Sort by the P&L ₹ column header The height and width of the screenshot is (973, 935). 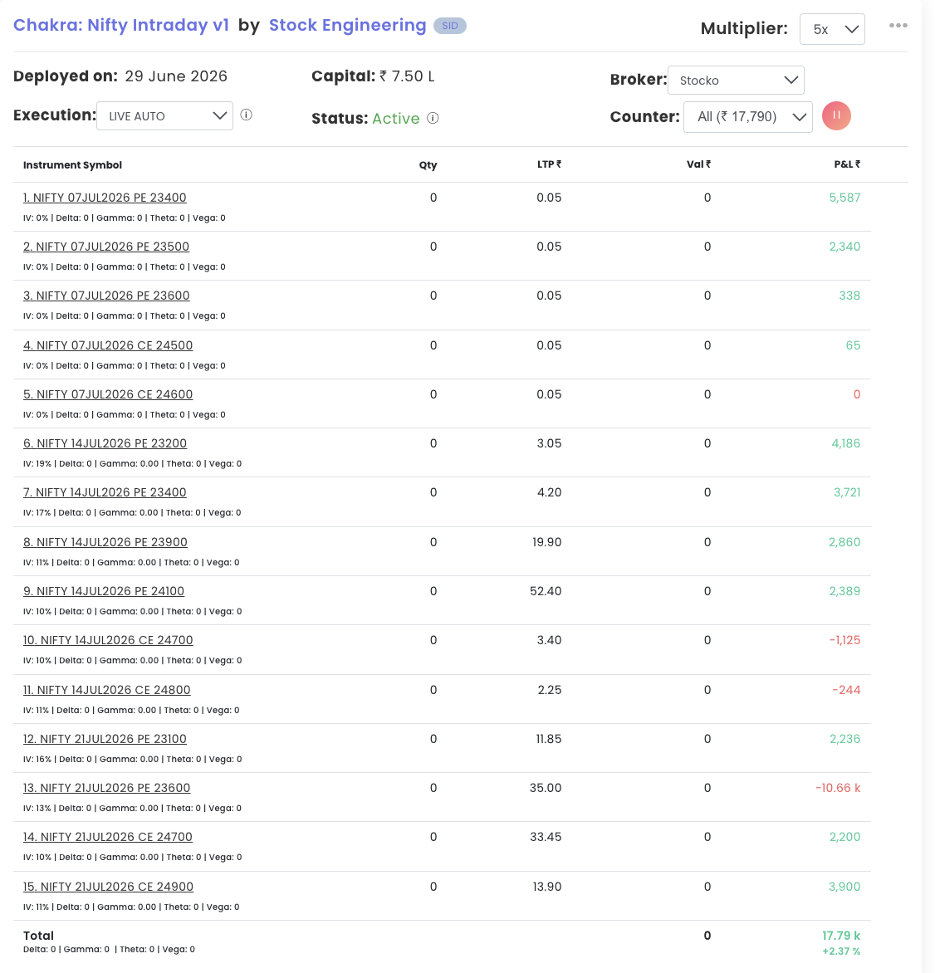(x=847, y=164)
